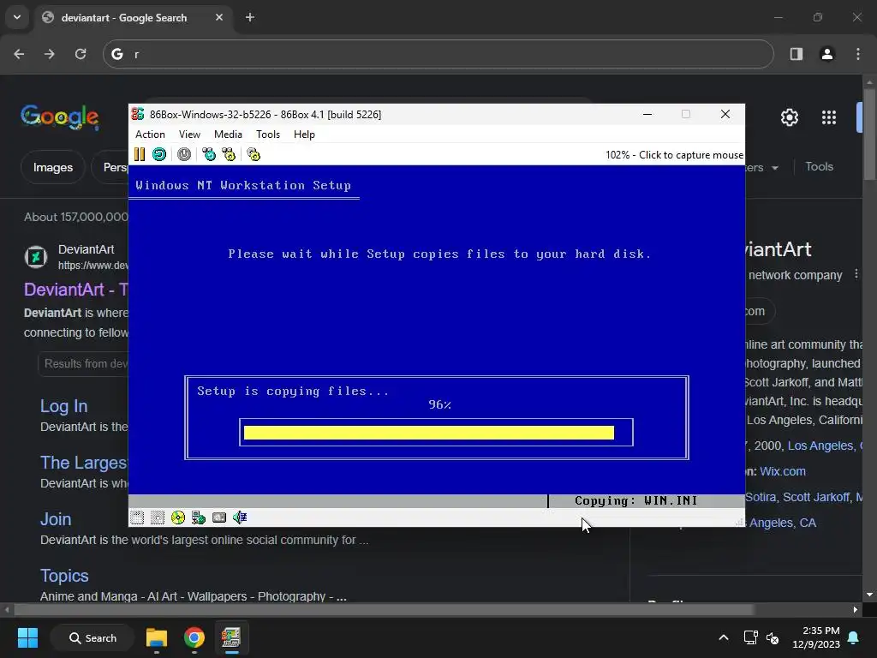
Task: Click the network status icon
Action: click(199, 517)
